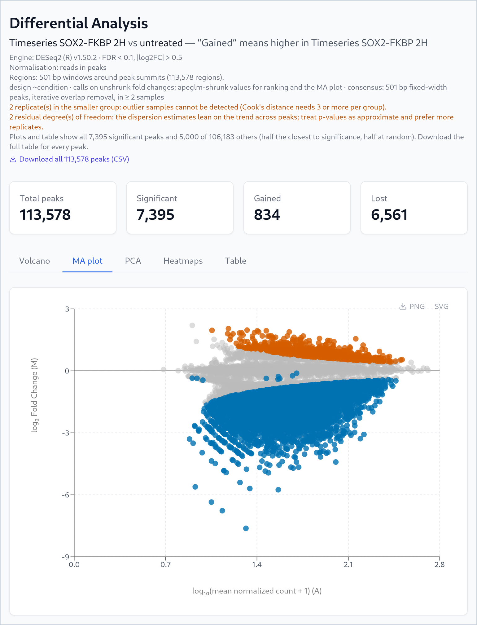Click the download icon beside CSV link
This screenshot has width=477, height=625.
tap(13, 159)
